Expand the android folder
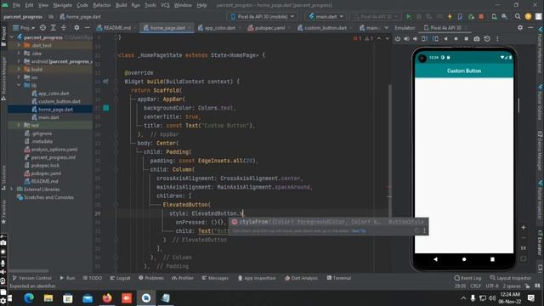Viewport: 544px width, 306px height. click(19, 61)
